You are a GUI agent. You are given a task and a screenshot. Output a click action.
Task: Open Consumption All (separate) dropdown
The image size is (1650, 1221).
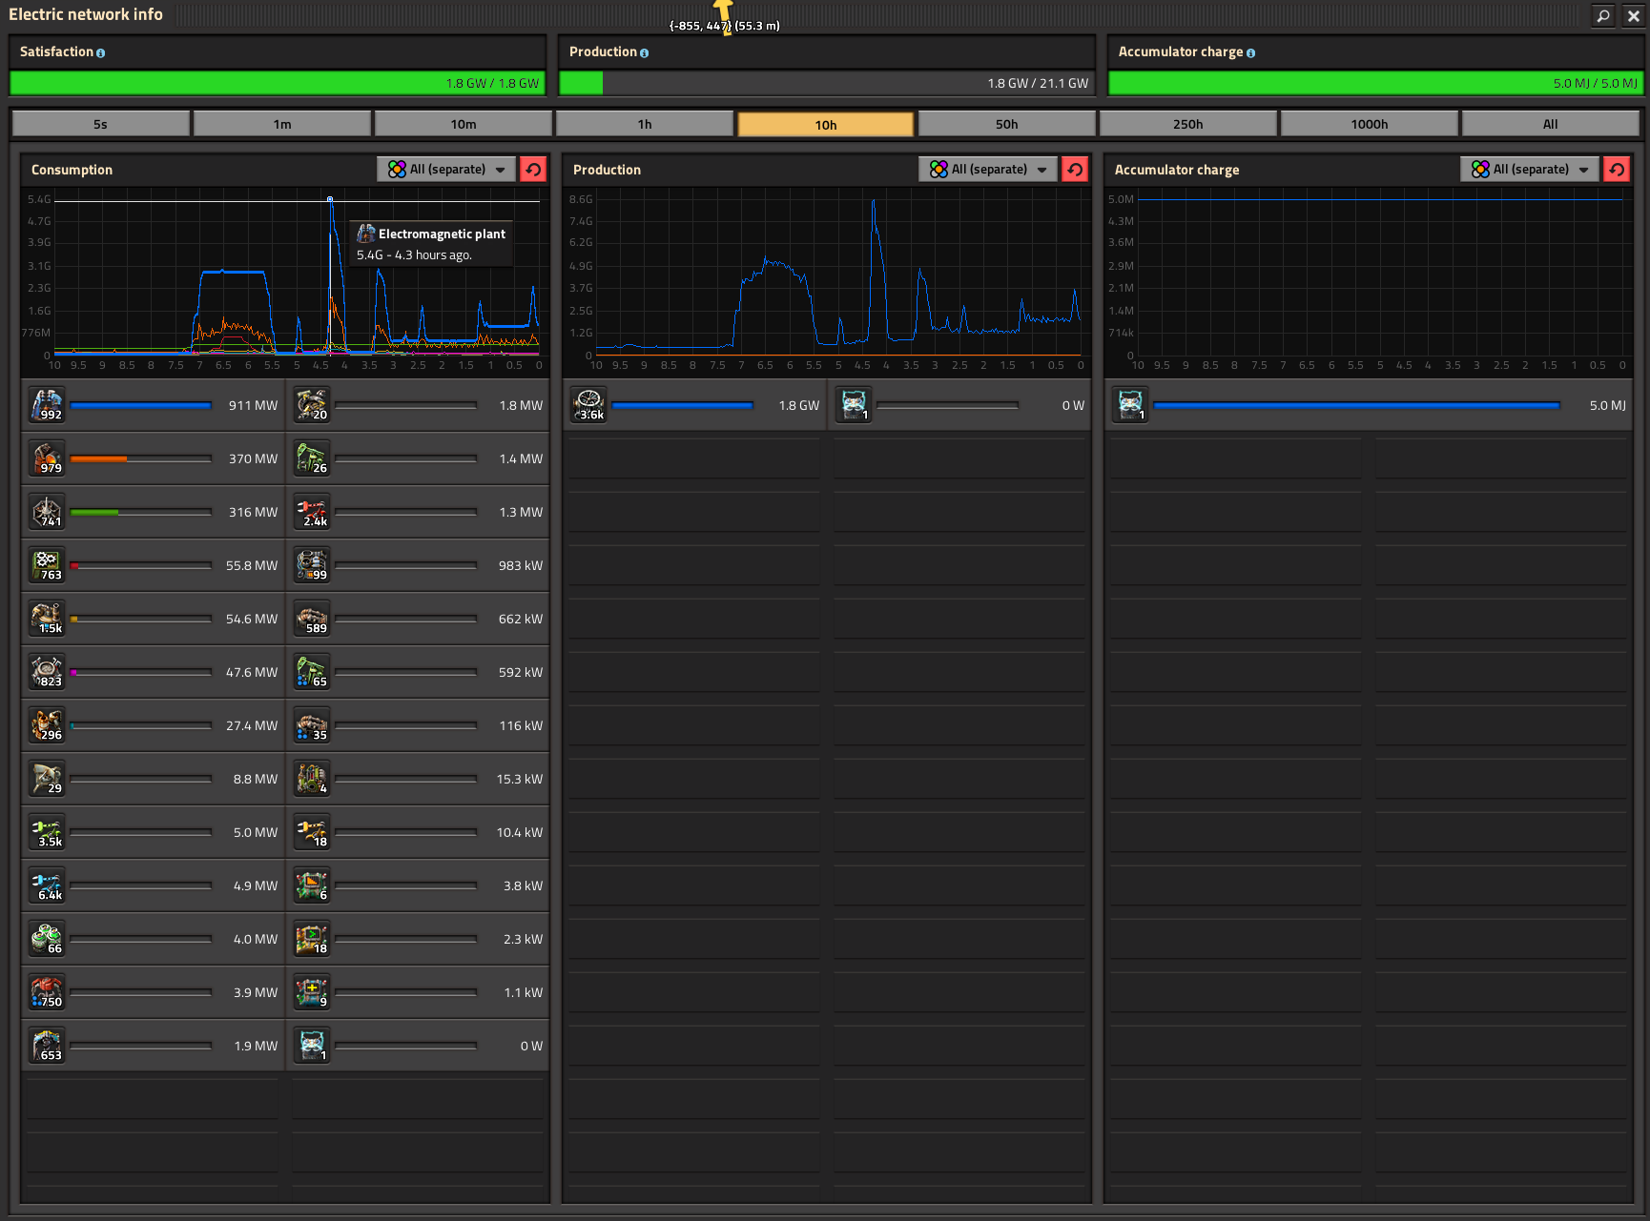click(446, 170)
